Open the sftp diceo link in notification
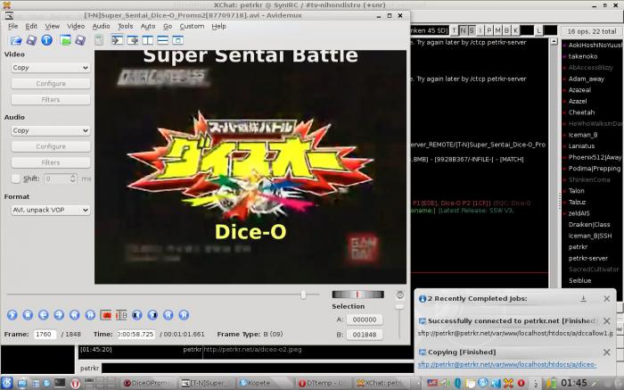624x390 pixels. (x=507, y=364)
